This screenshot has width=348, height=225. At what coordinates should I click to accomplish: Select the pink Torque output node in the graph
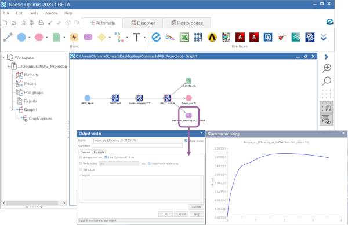pos(188,98)
